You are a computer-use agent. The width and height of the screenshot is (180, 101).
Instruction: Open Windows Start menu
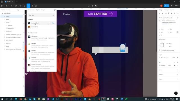pos(2,99)
